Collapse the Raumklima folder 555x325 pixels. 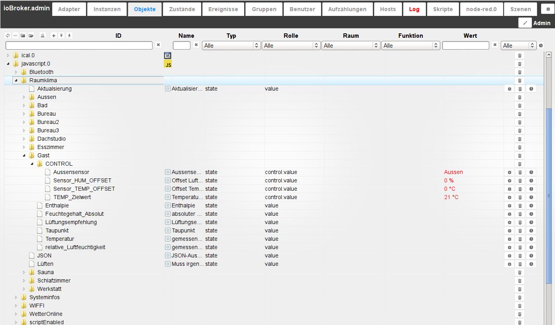pos(16,80)
